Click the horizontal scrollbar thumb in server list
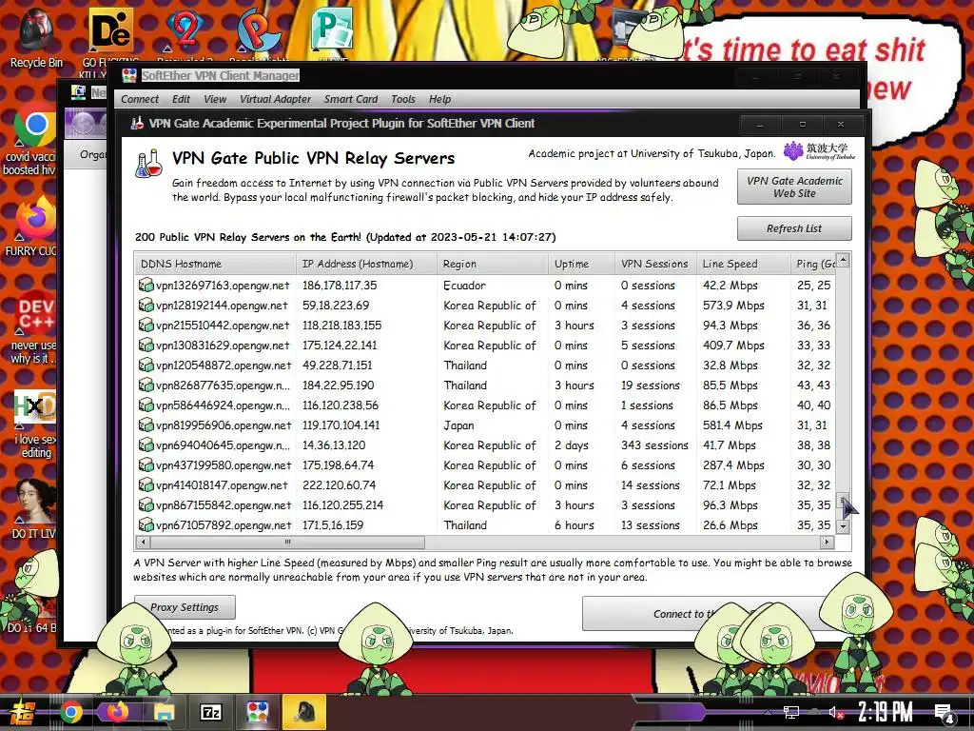The image size is (974, 731). 287,542
